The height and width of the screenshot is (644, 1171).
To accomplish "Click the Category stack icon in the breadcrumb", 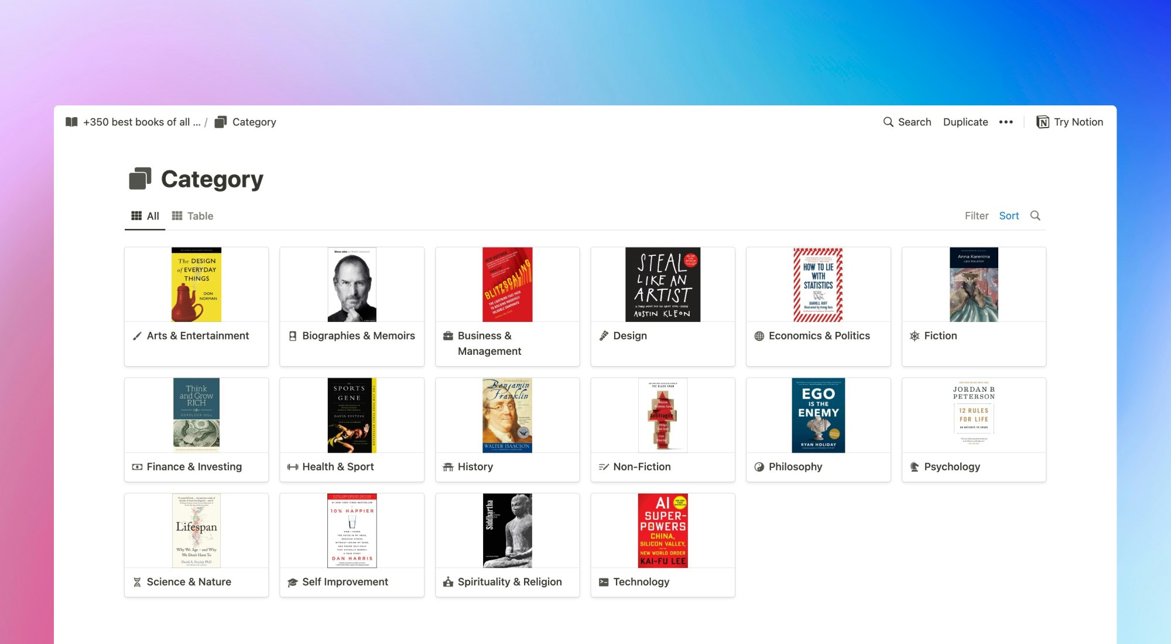I will click(x=220, y=122).
